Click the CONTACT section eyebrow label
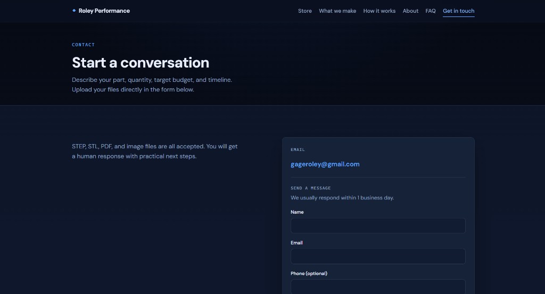This screenshot has width=545, height=294. [83, 45]
